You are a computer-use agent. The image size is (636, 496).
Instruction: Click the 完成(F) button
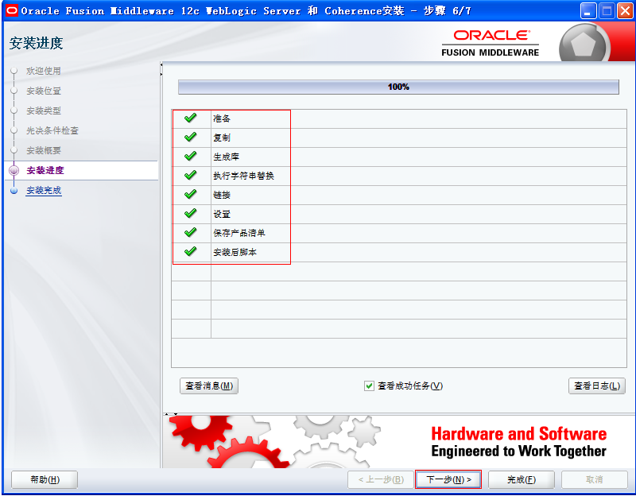click(522, 480)
